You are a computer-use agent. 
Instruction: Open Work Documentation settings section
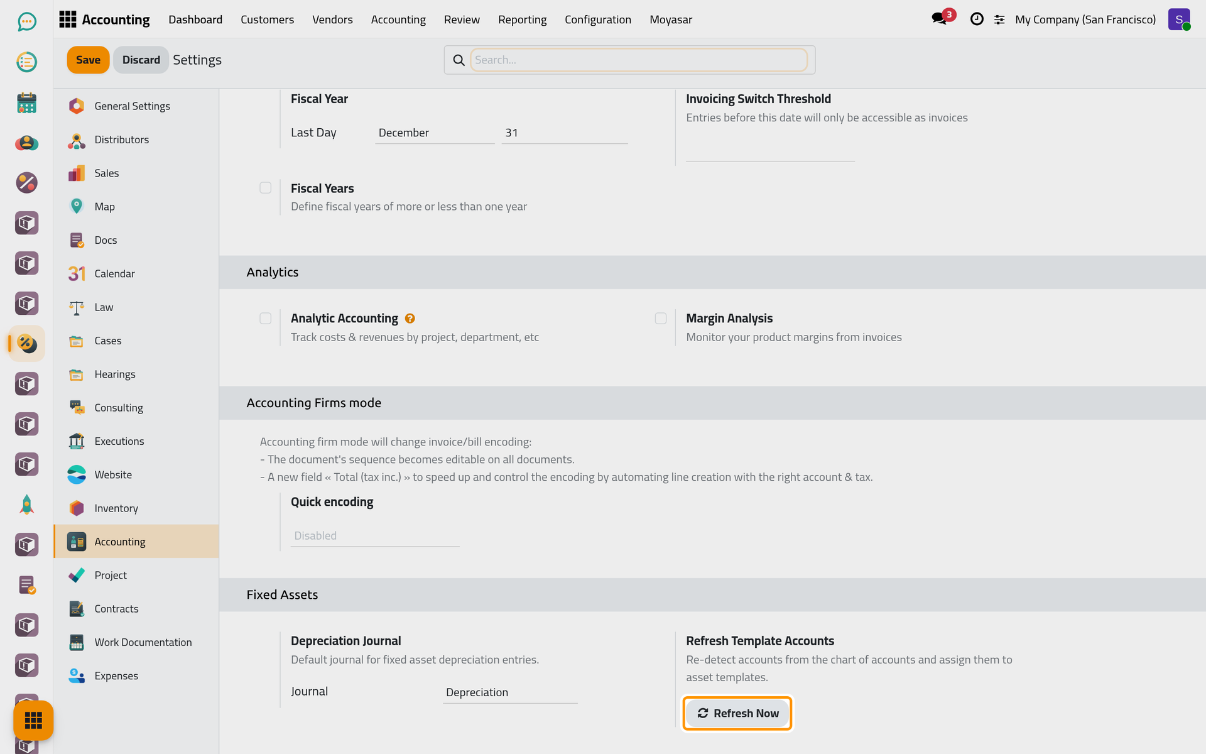136,642
